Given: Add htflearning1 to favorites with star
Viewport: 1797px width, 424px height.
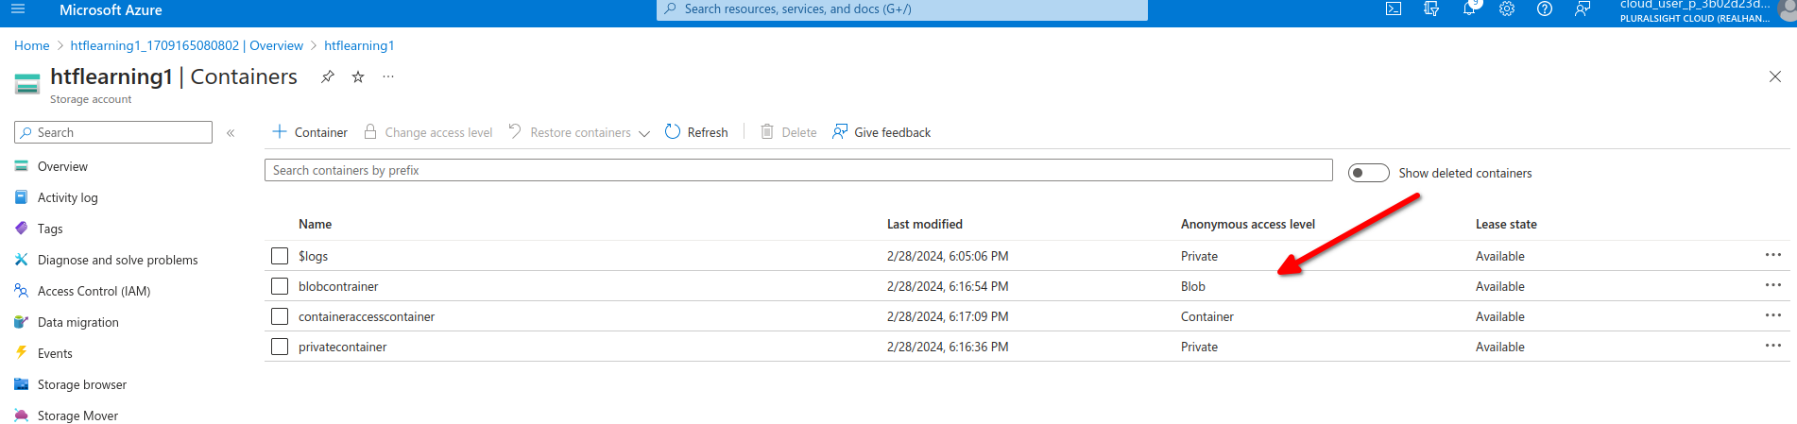Looking at the screenshot, I should (x=358, y=77).
